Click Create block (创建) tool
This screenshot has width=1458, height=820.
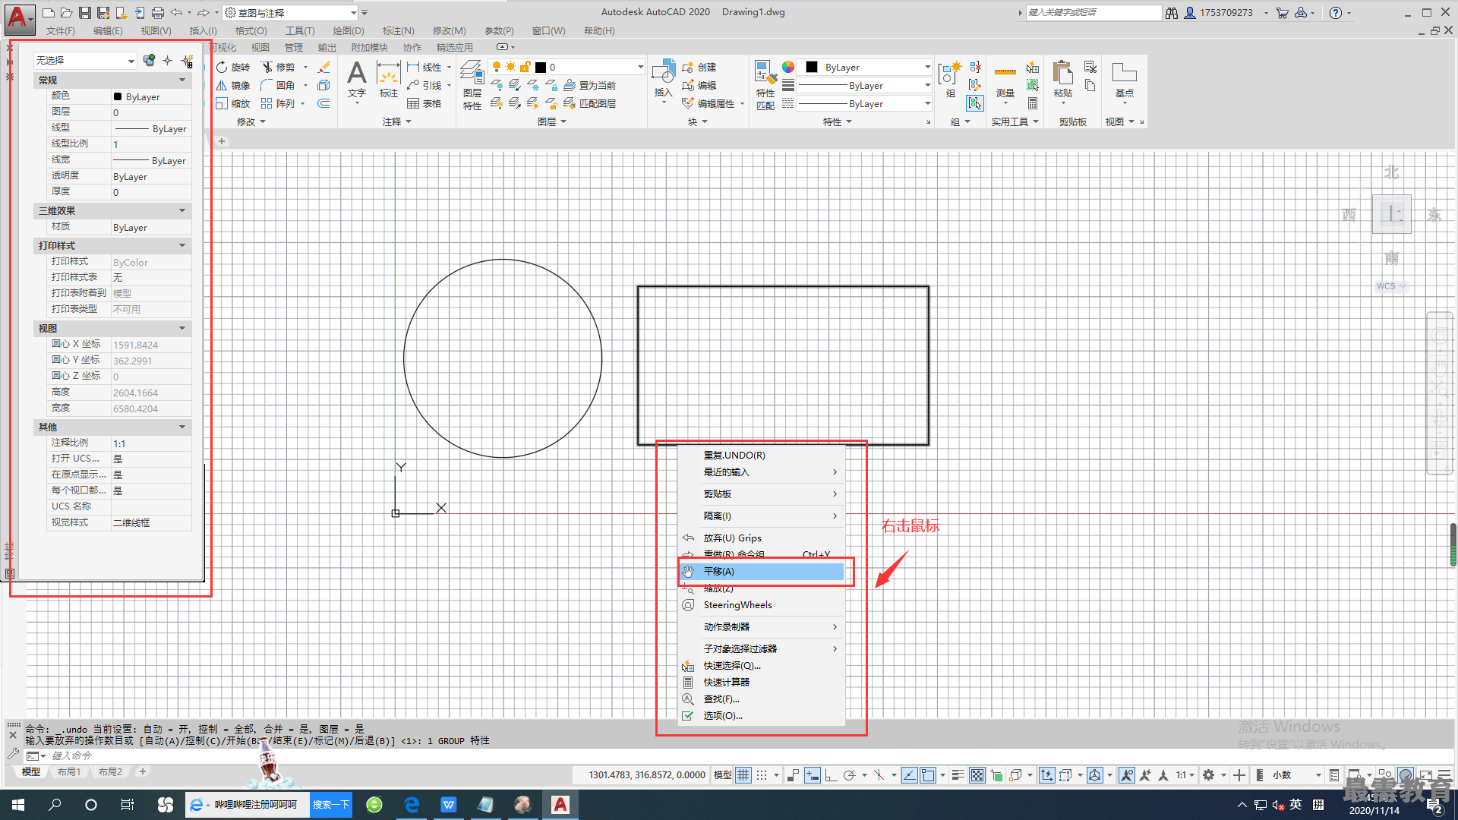(699, 67)
